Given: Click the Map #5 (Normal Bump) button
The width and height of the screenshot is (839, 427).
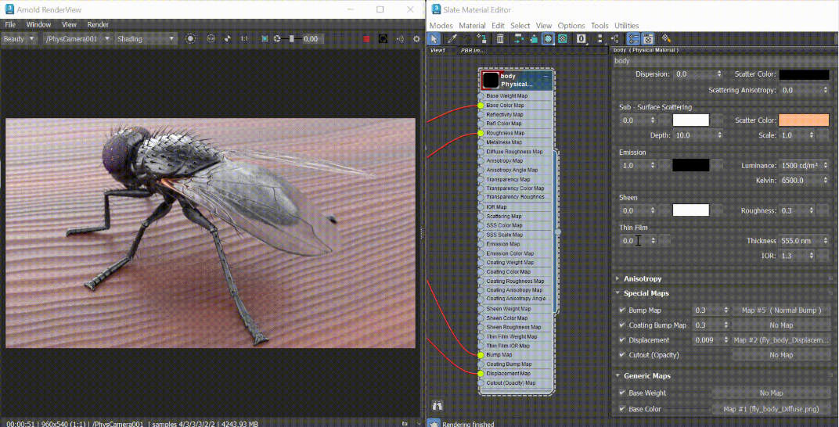Looking at the screenshot, I should (x=780, y=310).
